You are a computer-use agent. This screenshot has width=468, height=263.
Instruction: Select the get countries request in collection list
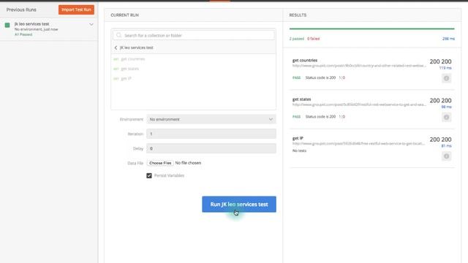(133, 58)
